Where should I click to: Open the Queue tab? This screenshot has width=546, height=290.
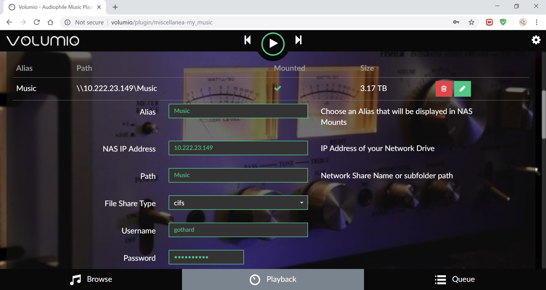tap(455, 279)
